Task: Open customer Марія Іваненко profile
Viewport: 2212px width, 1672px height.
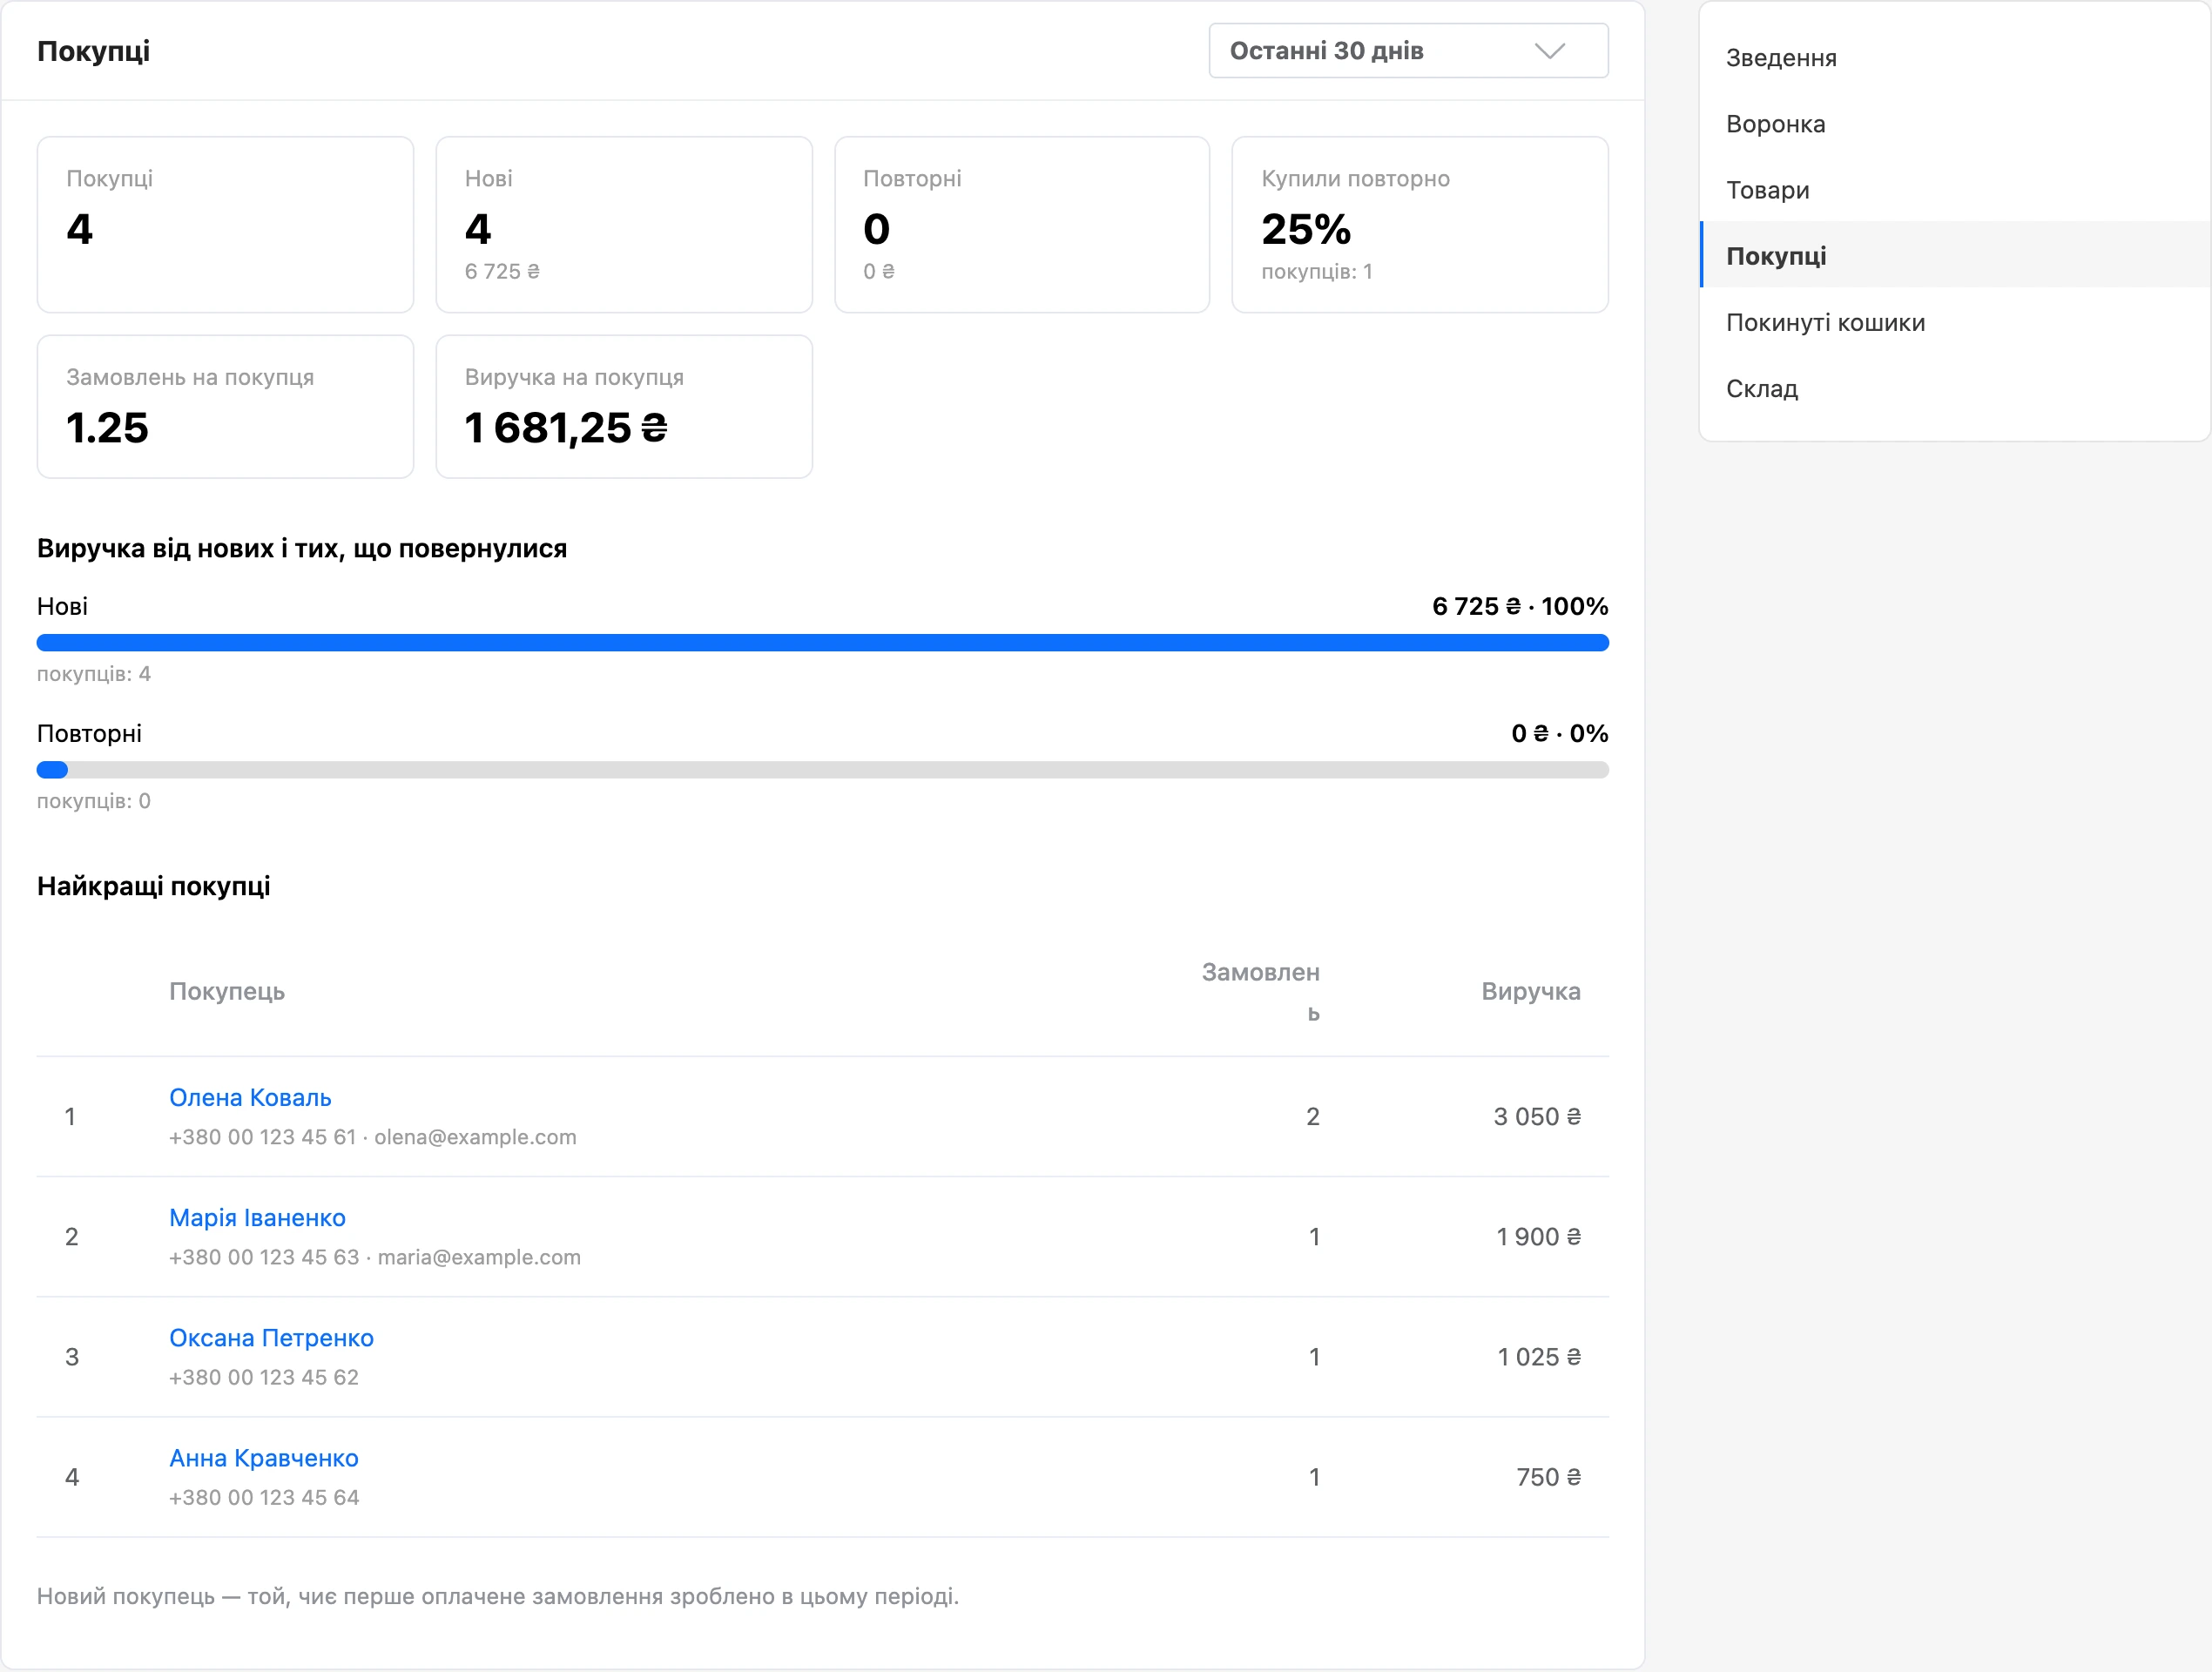Action: 257,1217
